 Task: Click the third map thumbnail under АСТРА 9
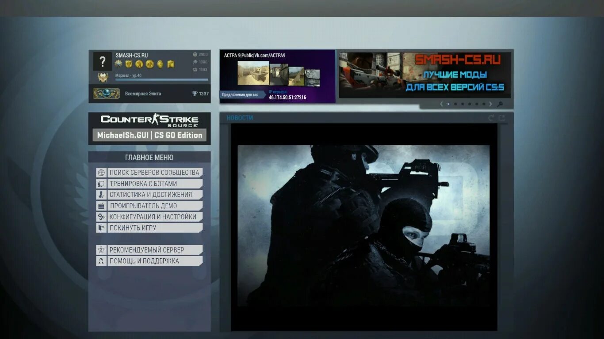pos(296,76)
